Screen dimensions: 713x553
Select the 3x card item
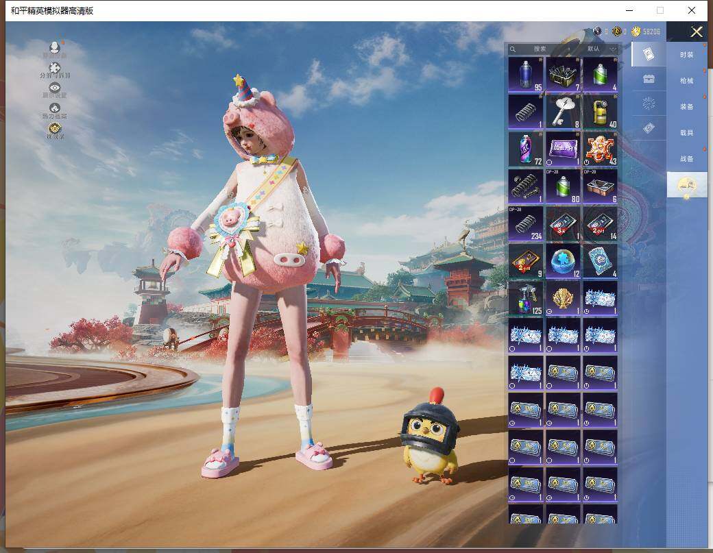[x=563, y=223]
